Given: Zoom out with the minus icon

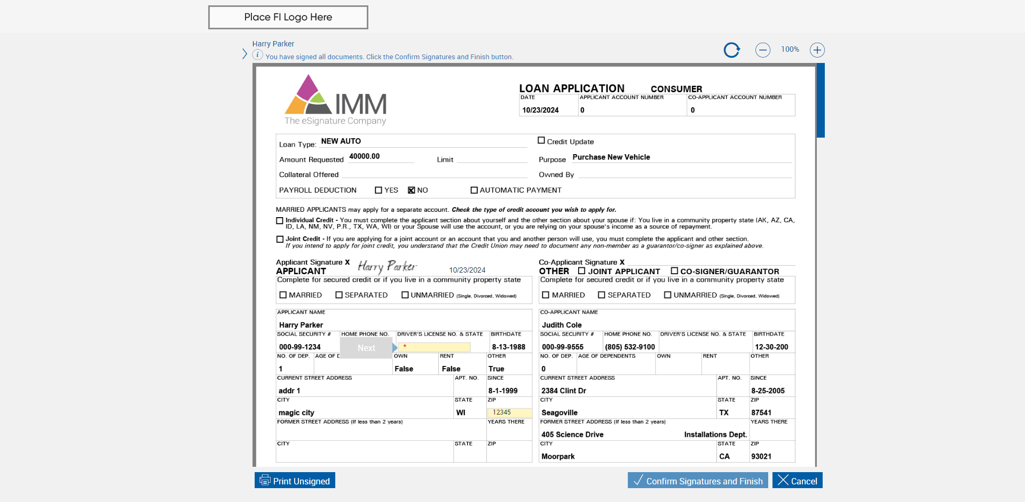Looking at the screenshot, I should click(763, 50).
